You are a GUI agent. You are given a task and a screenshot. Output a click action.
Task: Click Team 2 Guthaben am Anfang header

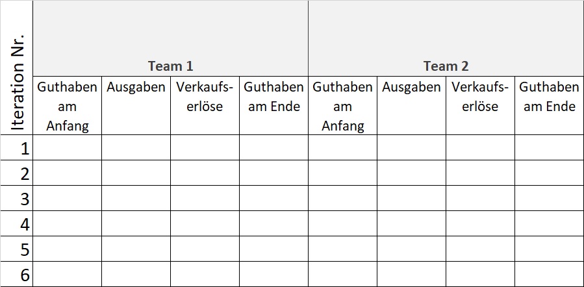[342, 106]
